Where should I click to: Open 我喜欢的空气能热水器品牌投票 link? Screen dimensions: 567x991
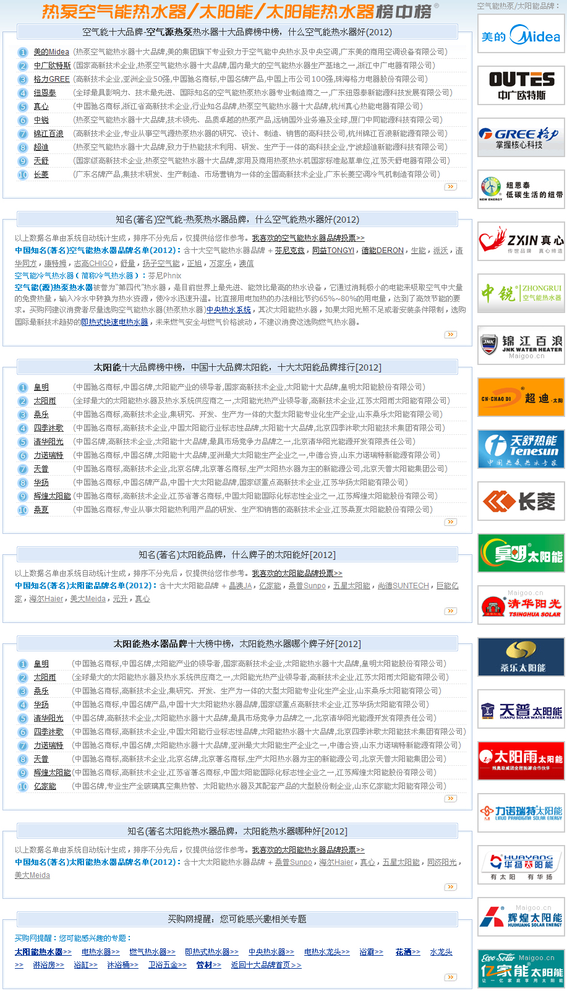pyautogui.click(x=308, y=238)
